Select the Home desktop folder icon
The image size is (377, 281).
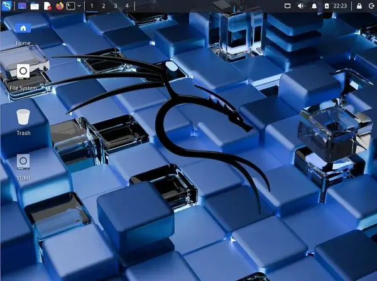(23, 28)
